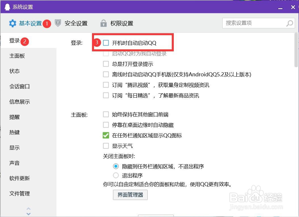The height and width of the screenshot is (217, 299).
Task: Click the sidebar scroll up chevron
Action: click(28, 208)
